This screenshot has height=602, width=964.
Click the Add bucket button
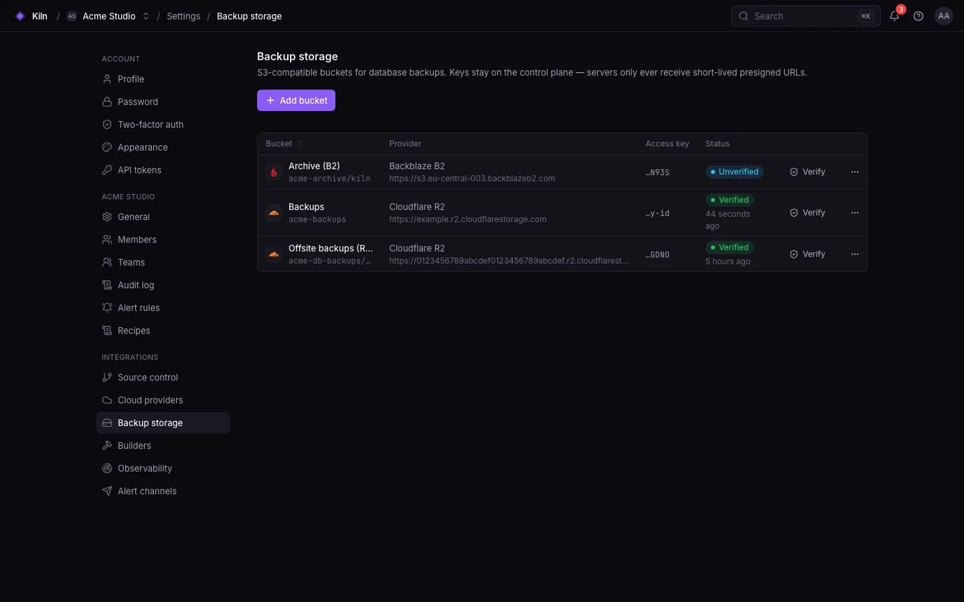click(296, 100)
